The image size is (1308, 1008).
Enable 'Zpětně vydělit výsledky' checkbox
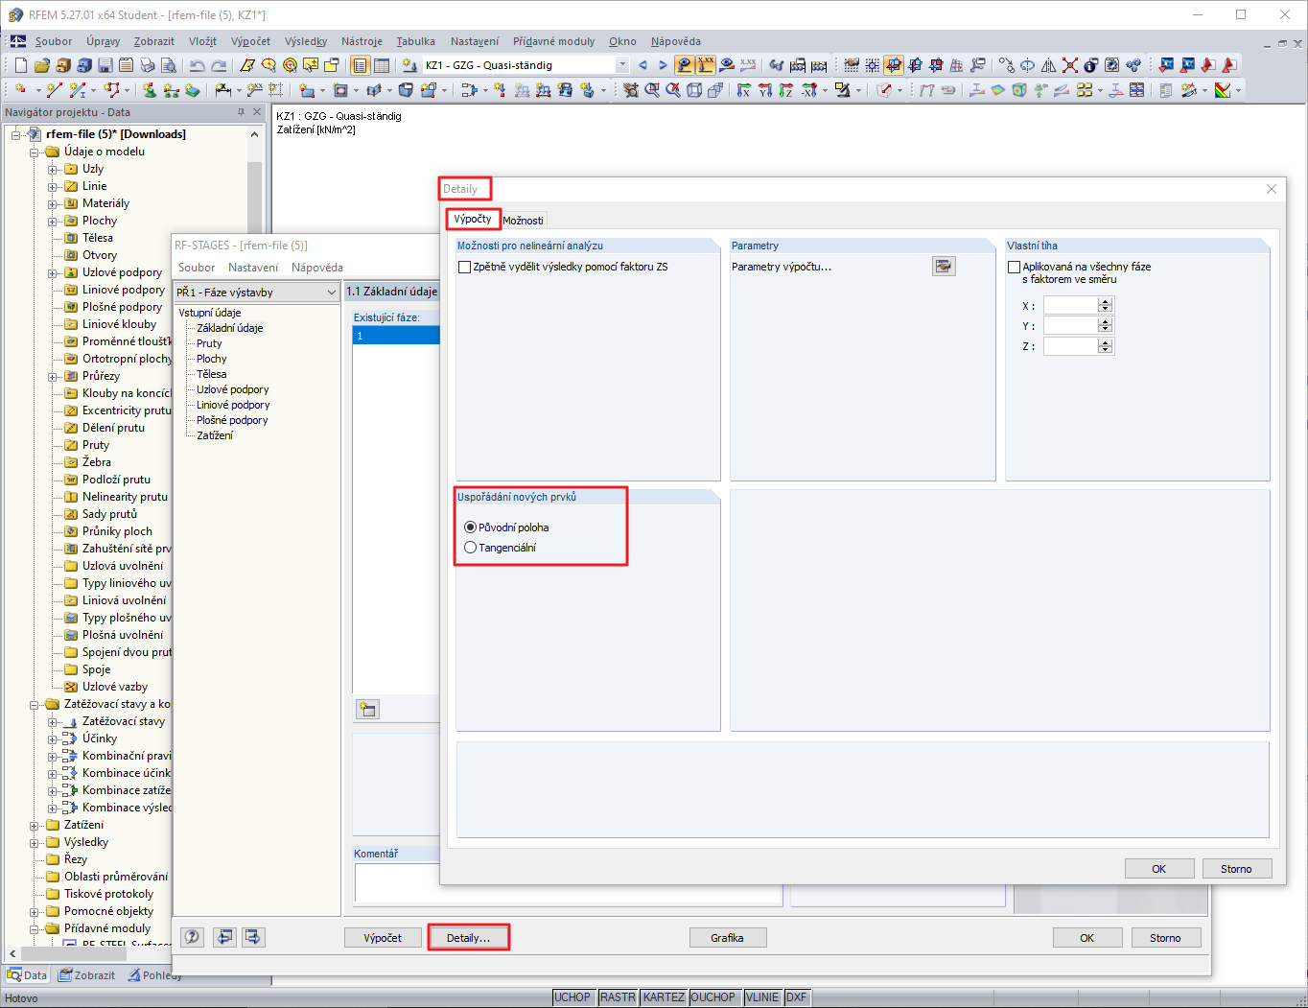[465, 268]
